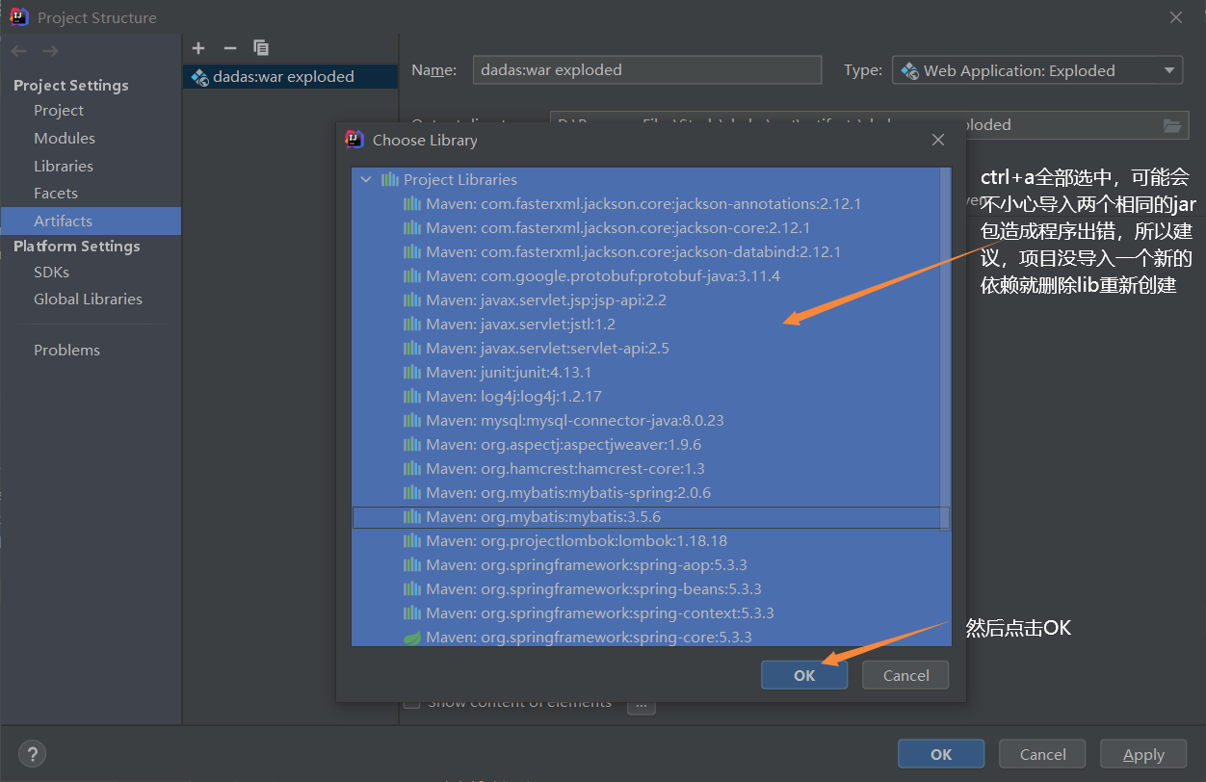
Task: Click the back navigation arrow
Action: pos(19,51)
